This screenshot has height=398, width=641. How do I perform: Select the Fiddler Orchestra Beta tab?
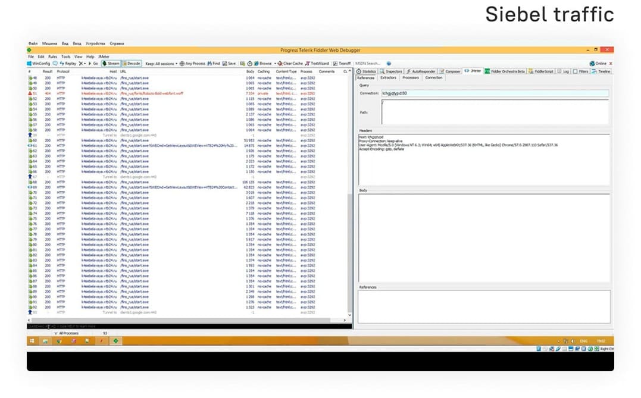[x=505, y=71]
